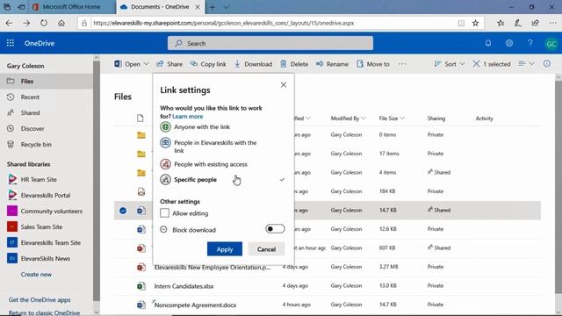Click Apply in Link settings

225,249
